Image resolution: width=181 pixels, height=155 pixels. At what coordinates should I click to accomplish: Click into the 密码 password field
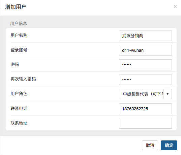[145, 65]
